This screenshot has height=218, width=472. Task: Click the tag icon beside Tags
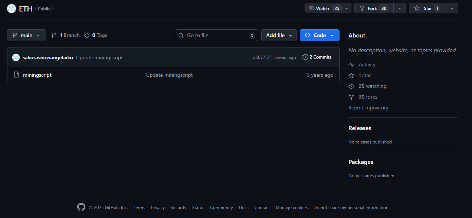(86, 36)
